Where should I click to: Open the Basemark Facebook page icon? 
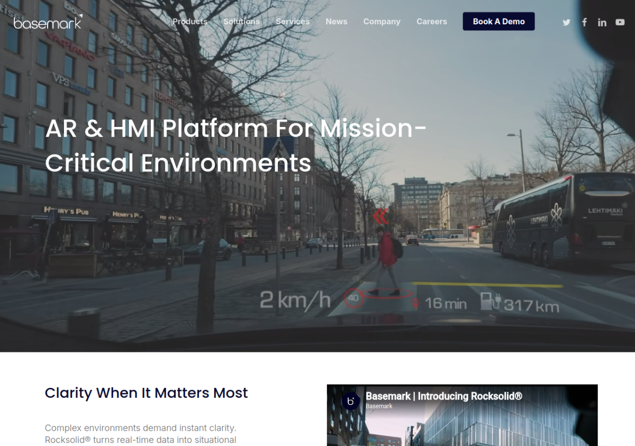[584, 22]
